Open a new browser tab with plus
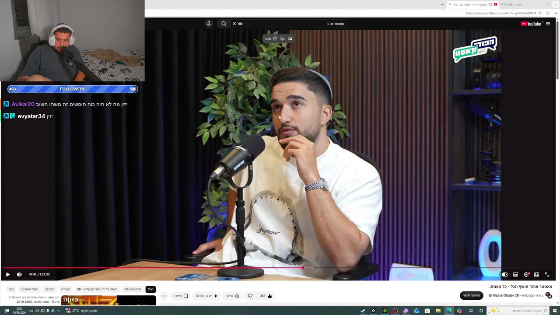 (442, 4)
